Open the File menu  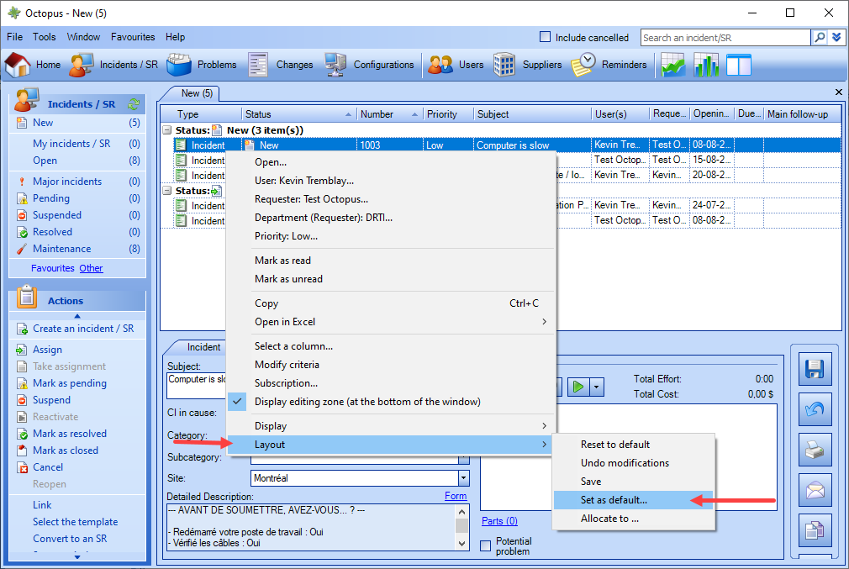[14, 37]
